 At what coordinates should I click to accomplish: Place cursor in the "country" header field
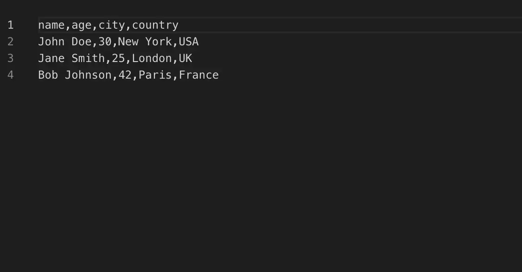pyautogui.click(x=155, y=25)
